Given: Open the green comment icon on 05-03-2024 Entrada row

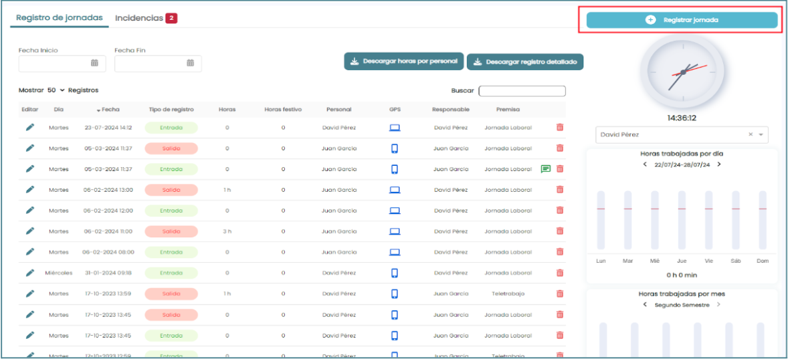Looking at the screenshot, I should tap(545, 169).
